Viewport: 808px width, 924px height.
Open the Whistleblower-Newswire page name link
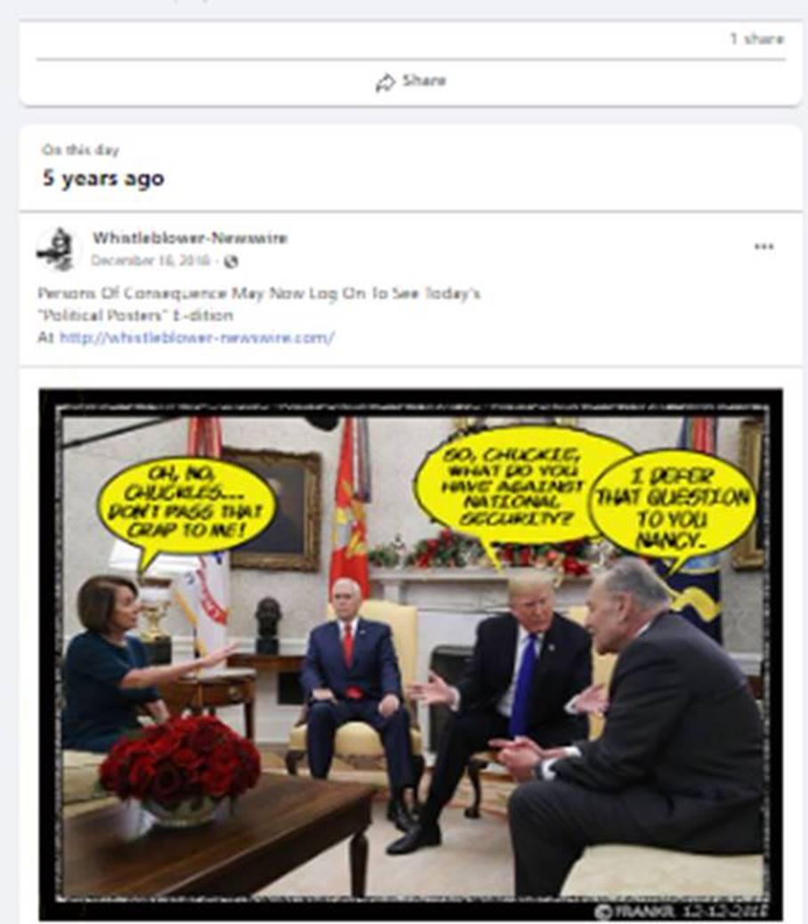[190, 238]
